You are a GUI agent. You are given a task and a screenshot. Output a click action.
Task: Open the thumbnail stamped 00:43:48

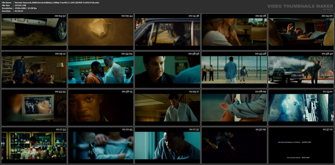pos(234,70)
